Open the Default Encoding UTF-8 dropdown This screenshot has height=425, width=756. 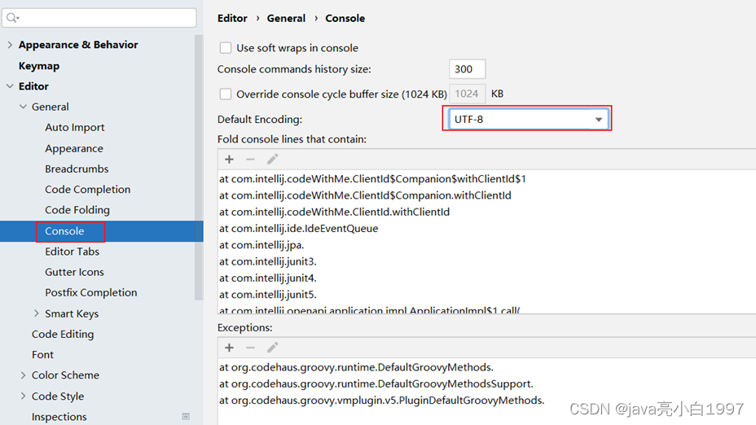(527, 120)
